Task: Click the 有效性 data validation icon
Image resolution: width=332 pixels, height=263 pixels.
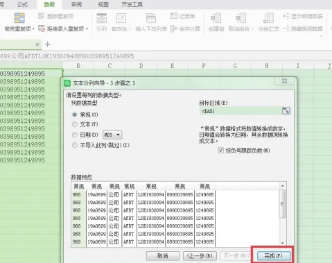Action: pos(121,18)
